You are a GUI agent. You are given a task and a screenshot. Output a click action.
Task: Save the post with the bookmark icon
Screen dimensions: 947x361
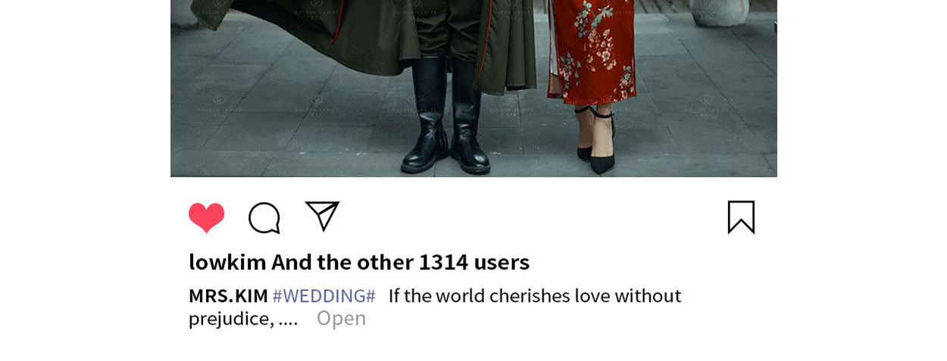point(741,217)
